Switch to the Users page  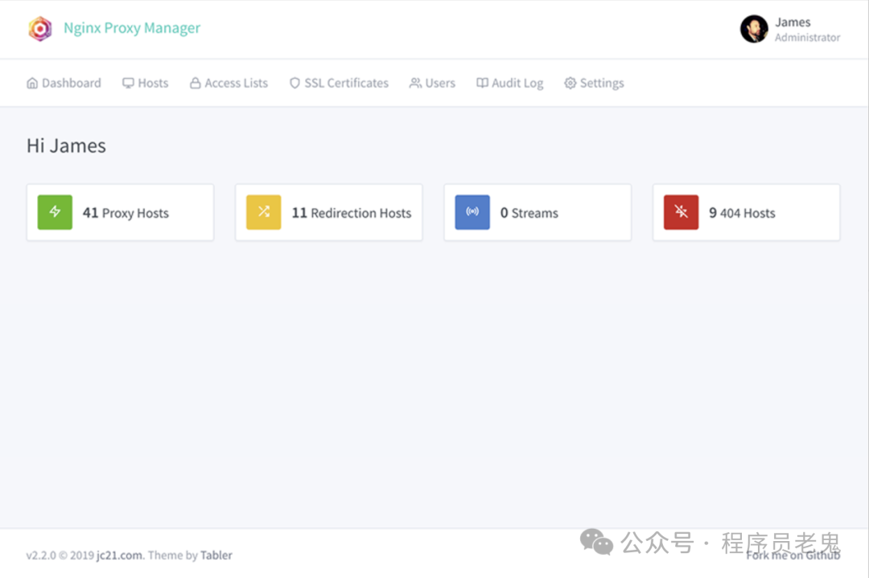432,83
